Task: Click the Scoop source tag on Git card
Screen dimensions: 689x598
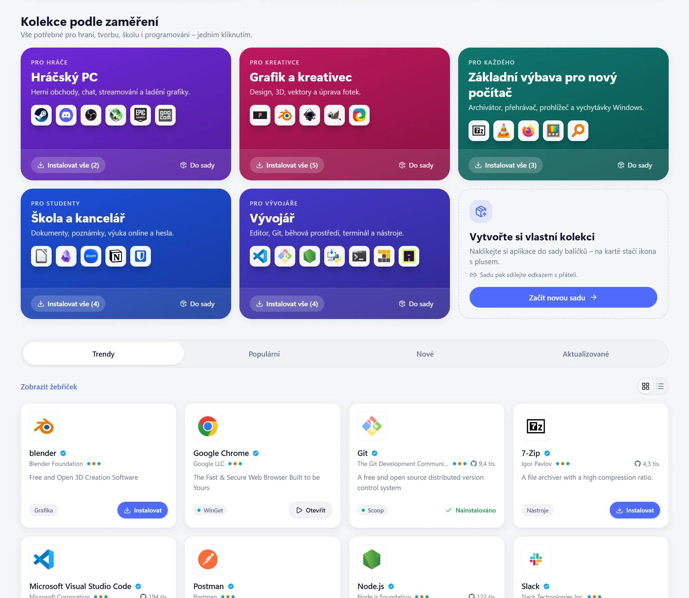Action: point(372,510)
